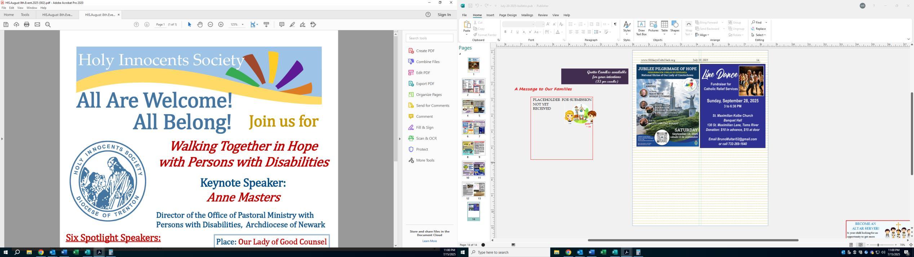Click the Publisher Save icon in title bar

pyautogui.click(x=470, y=6)
